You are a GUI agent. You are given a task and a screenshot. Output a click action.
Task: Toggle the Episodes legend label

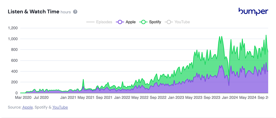click(x=104, y=22)
